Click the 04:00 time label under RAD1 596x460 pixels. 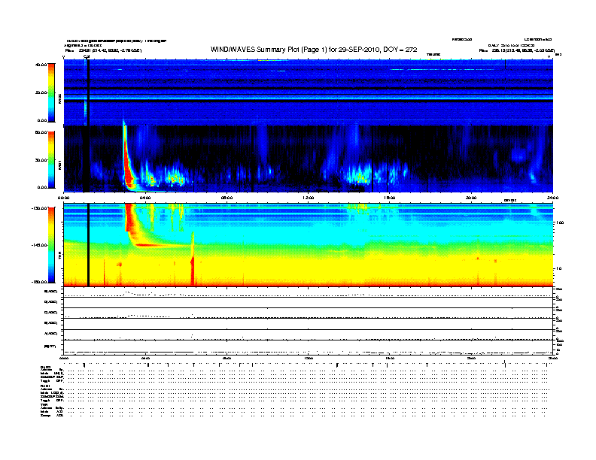click(145, 198)
